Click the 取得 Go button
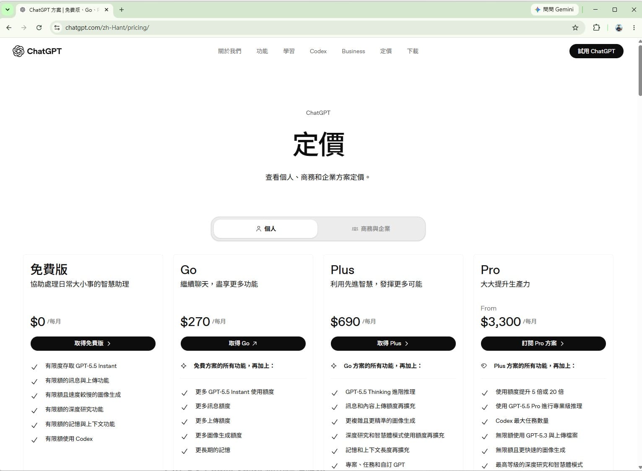Screen dimensions: 642x471 (x=243, y=343)
